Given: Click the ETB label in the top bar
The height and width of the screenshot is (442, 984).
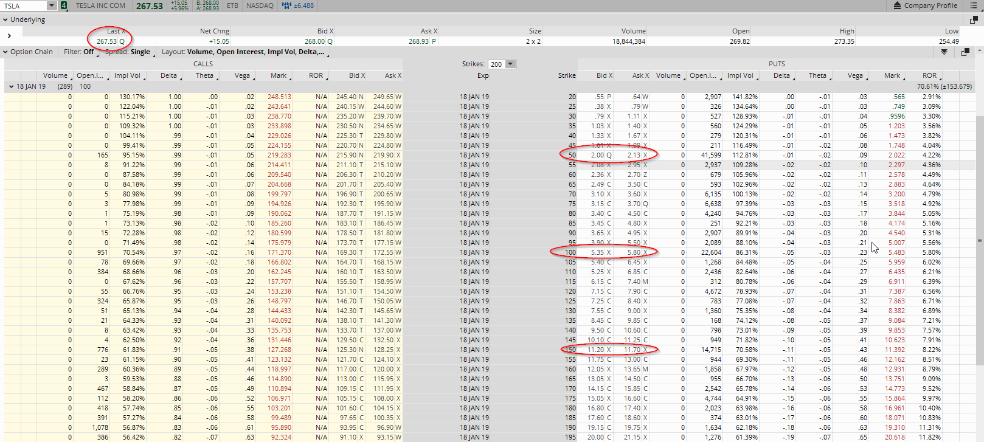Looking at the screenshot, I should click(232, 5).
